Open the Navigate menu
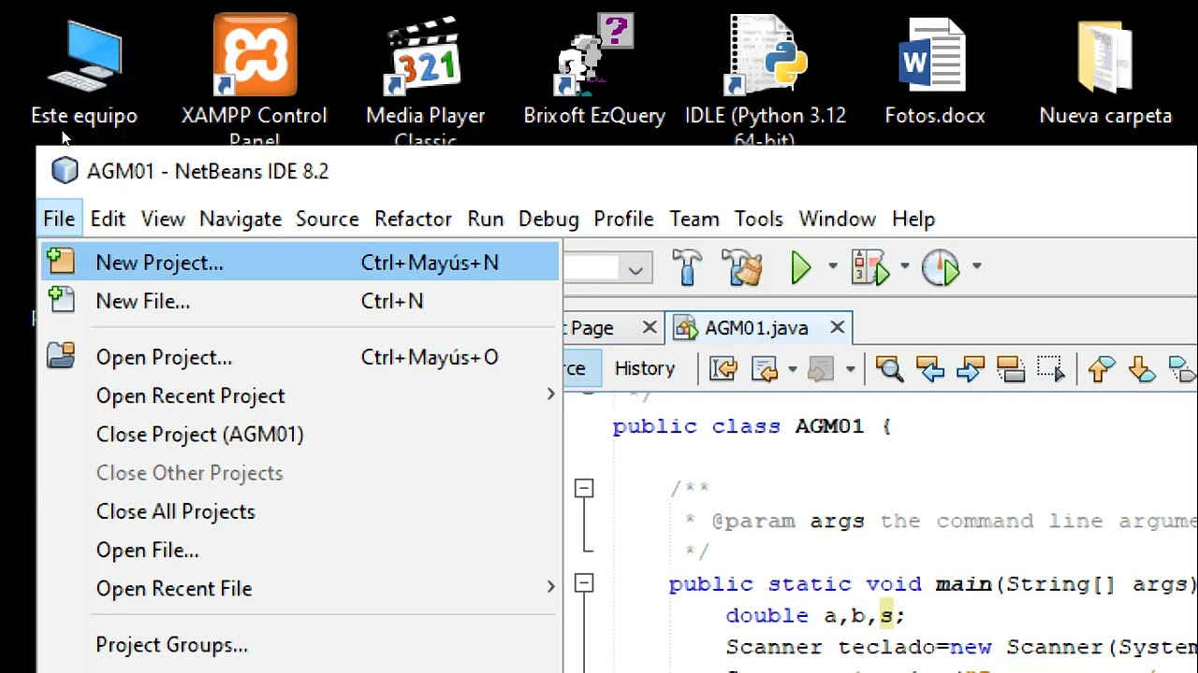This screenshot has height=673, width=1198. pyautogui.click(x=241, y=219)
